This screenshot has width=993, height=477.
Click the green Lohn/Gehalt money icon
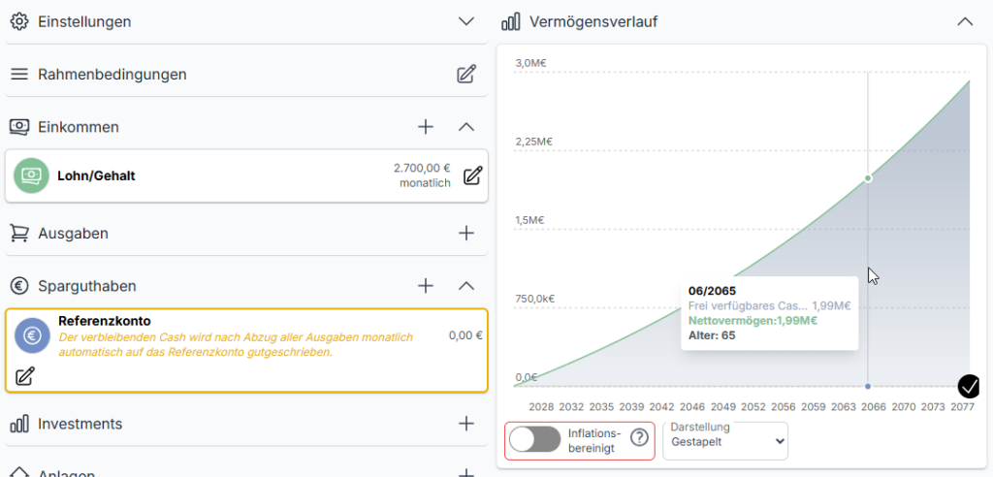tap(32, 175)
